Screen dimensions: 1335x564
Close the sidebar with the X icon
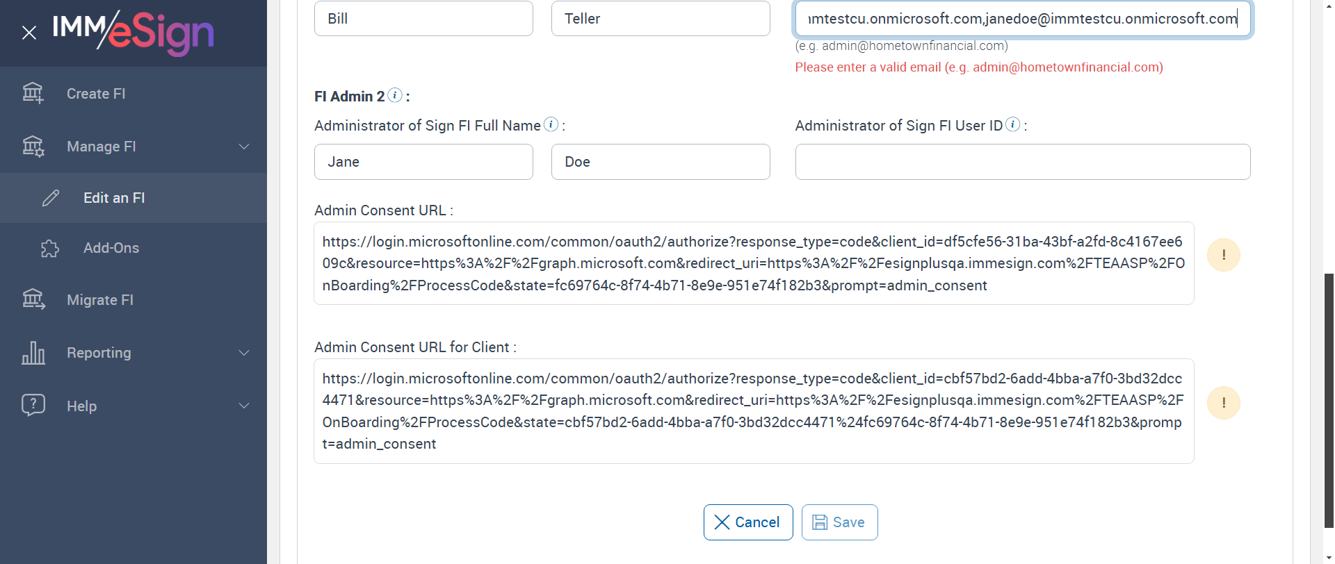point(29,33)
